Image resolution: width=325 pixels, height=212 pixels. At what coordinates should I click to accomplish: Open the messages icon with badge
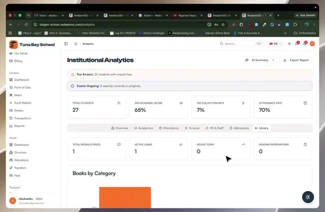tap(297, 44)
